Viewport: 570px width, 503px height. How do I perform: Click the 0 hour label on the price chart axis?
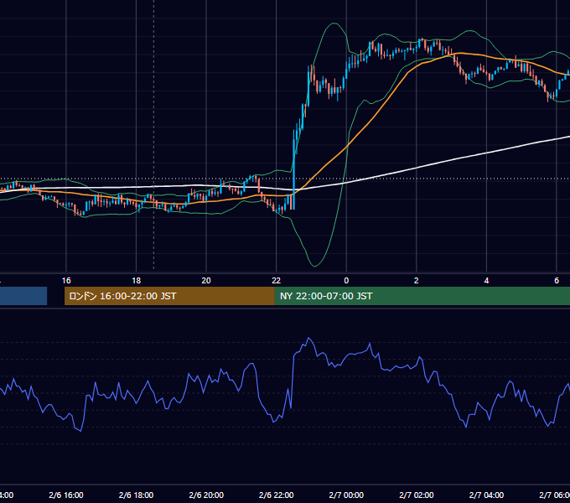346,281
